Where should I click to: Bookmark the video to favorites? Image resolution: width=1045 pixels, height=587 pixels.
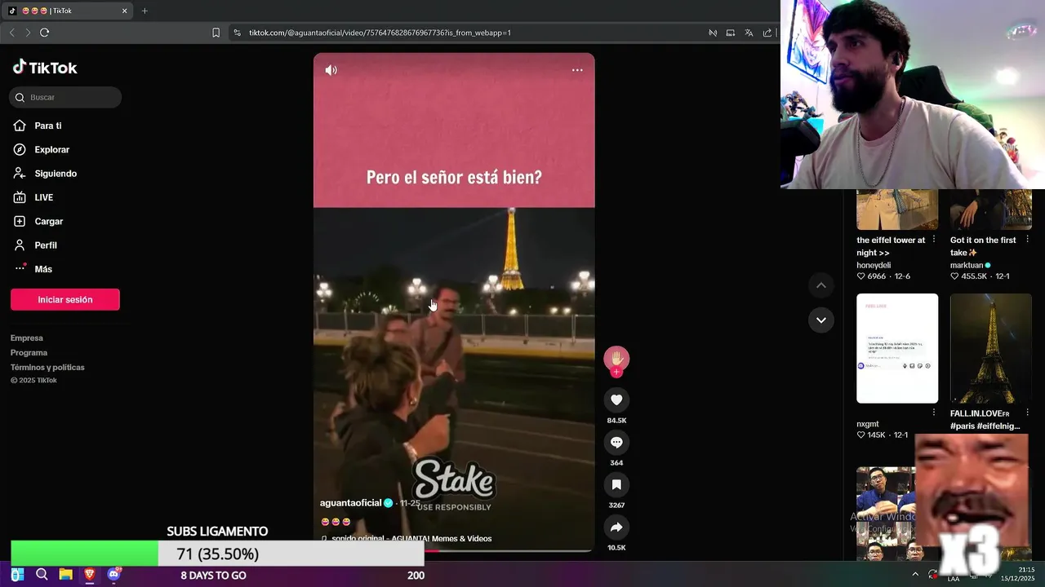pyautogui.click(x=616, y=484)
